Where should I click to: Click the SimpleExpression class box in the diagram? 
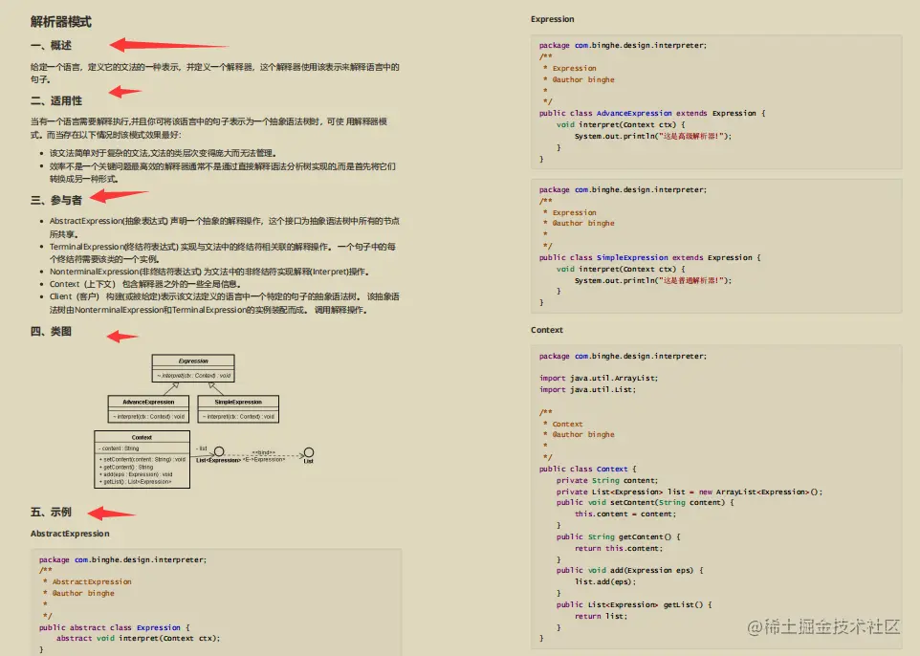(238, 409)
